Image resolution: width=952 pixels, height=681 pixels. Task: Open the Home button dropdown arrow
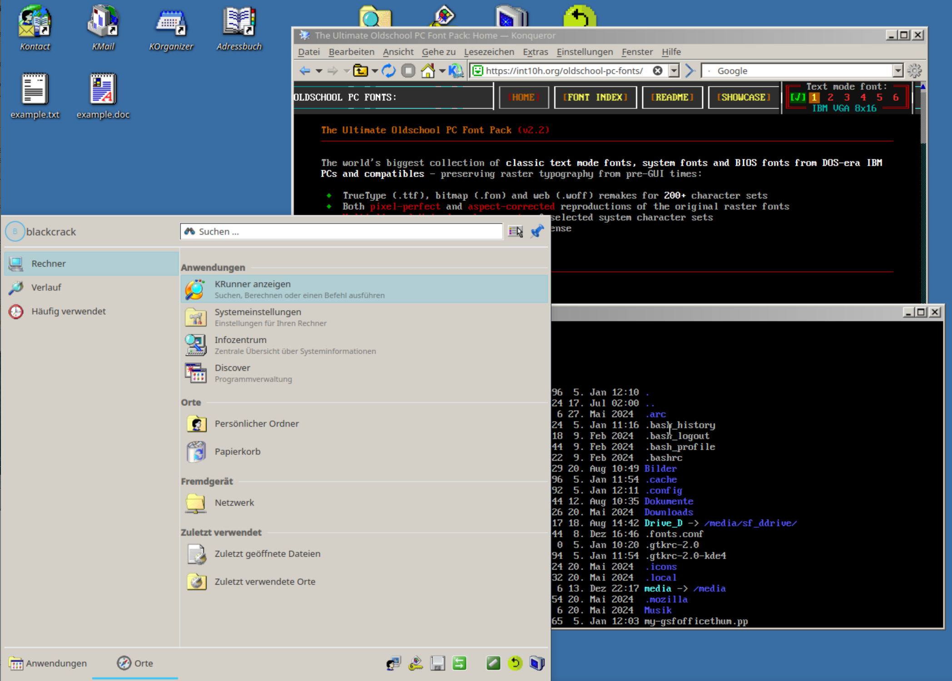(x=442, y=71)
